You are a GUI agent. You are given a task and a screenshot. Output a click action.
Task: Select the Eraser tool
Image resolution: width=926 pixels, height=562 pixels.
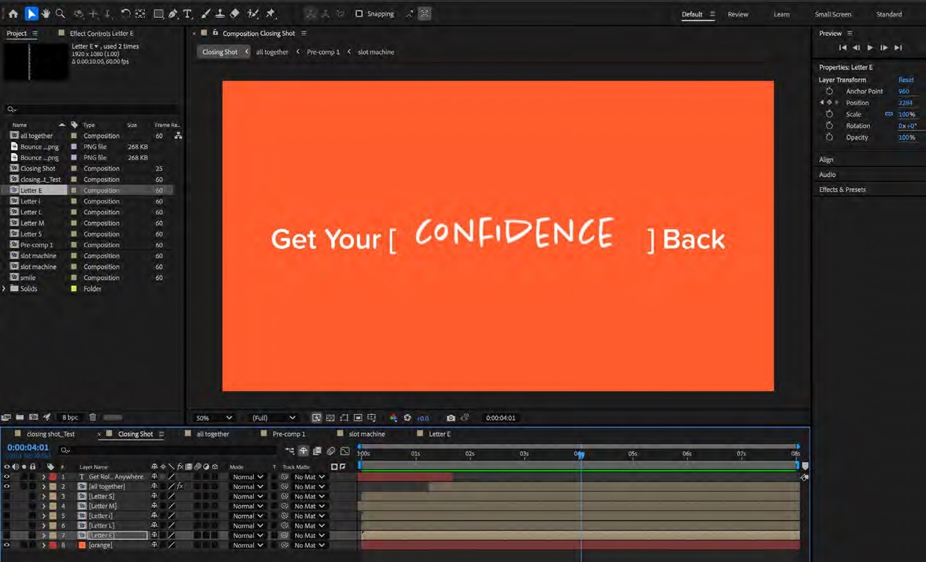234,13
